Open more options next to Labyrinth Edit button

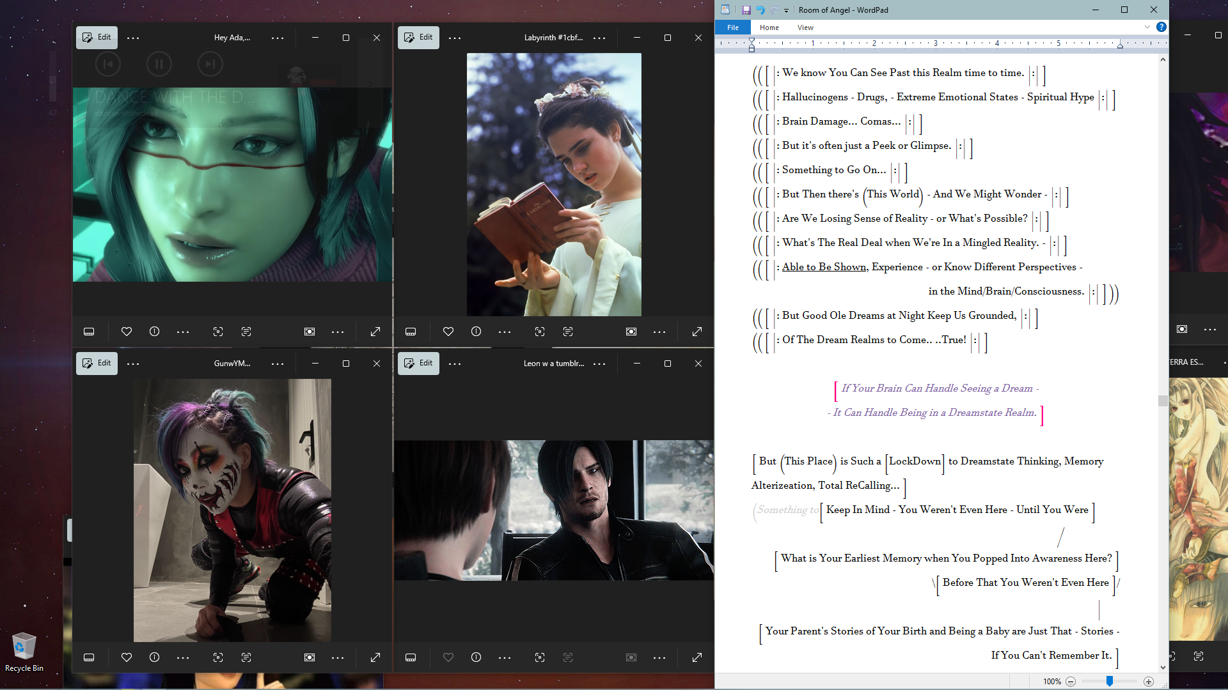(x=455, y=38)
